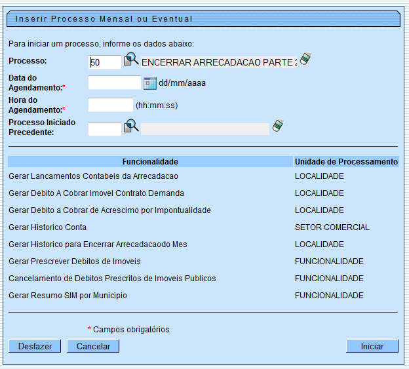This screenshot has height=369, width=409.
Task: Click the grey precedent process description field
Action: [x=205, y=129]
